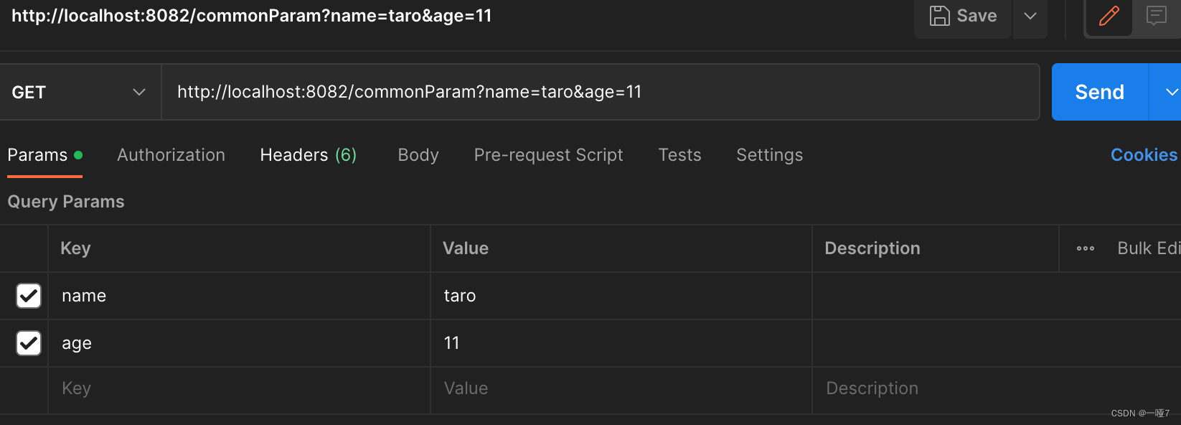Open the comments icon
Viewport: 1181px width, 425px height.
[x=1156, y=16]
